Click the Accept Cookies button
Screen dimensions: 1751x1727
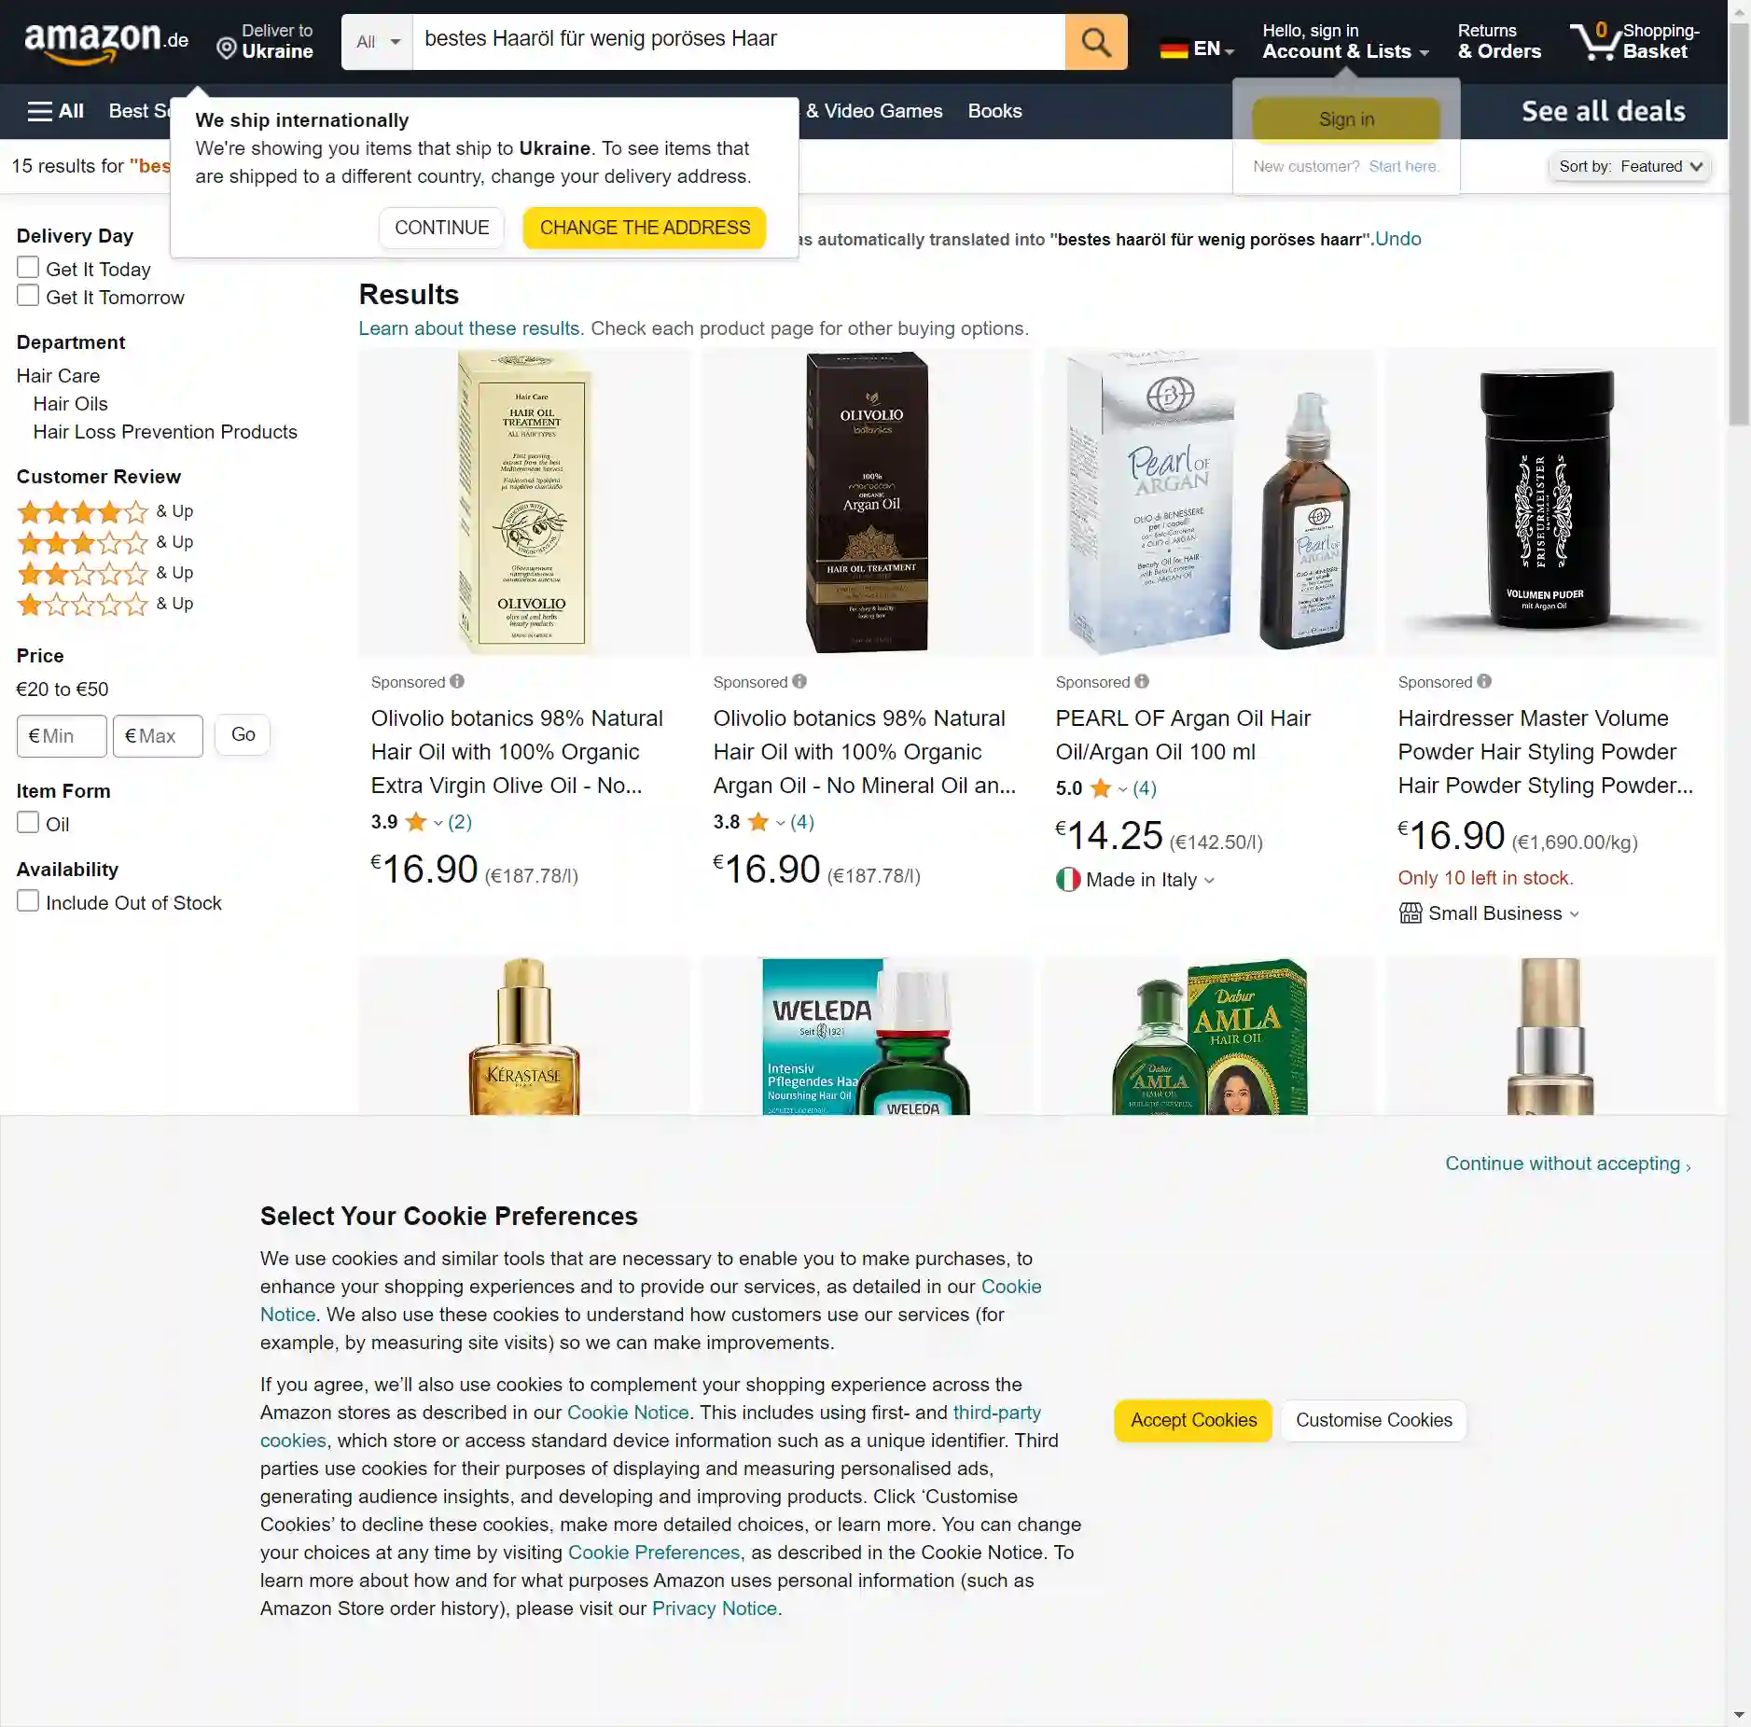tap(1193, 1420)
